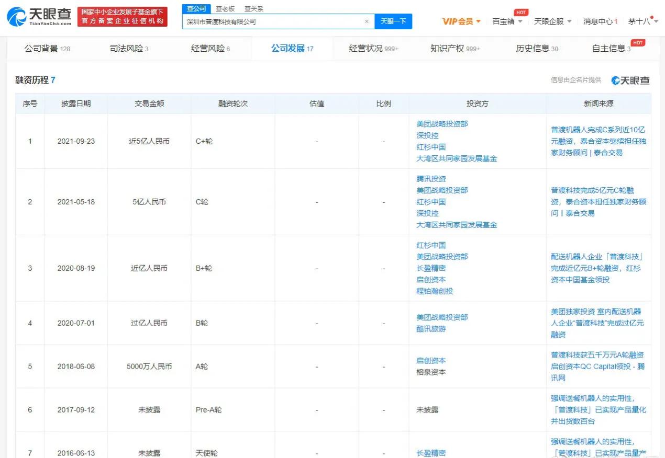This screenshot has height=458, width=665.
Task: Open the 腾讯投资 investor link
Action: tap(431, 179)
